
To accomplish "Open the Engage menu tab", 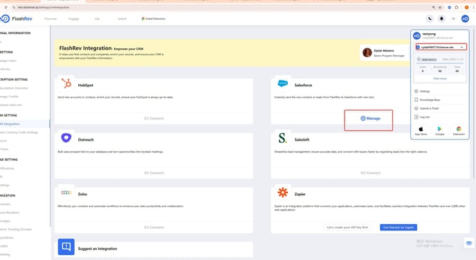I will coord(74,19).
